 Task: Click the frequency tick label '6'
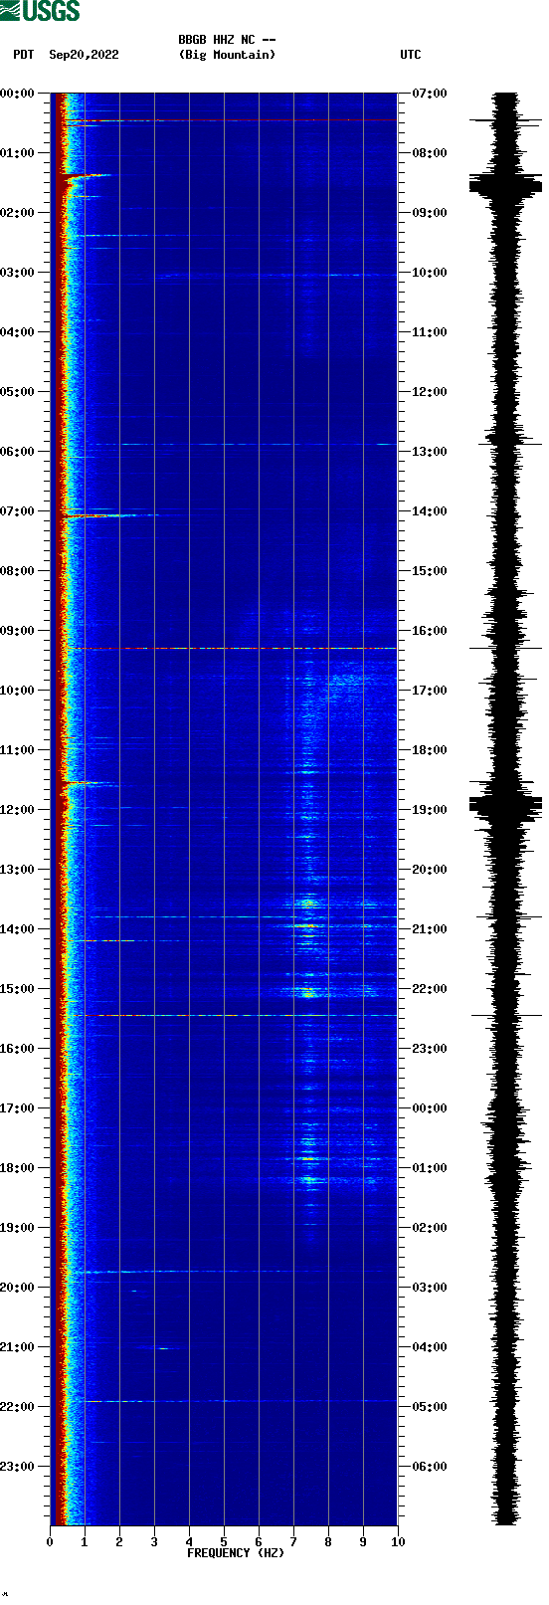point(259,1542)
